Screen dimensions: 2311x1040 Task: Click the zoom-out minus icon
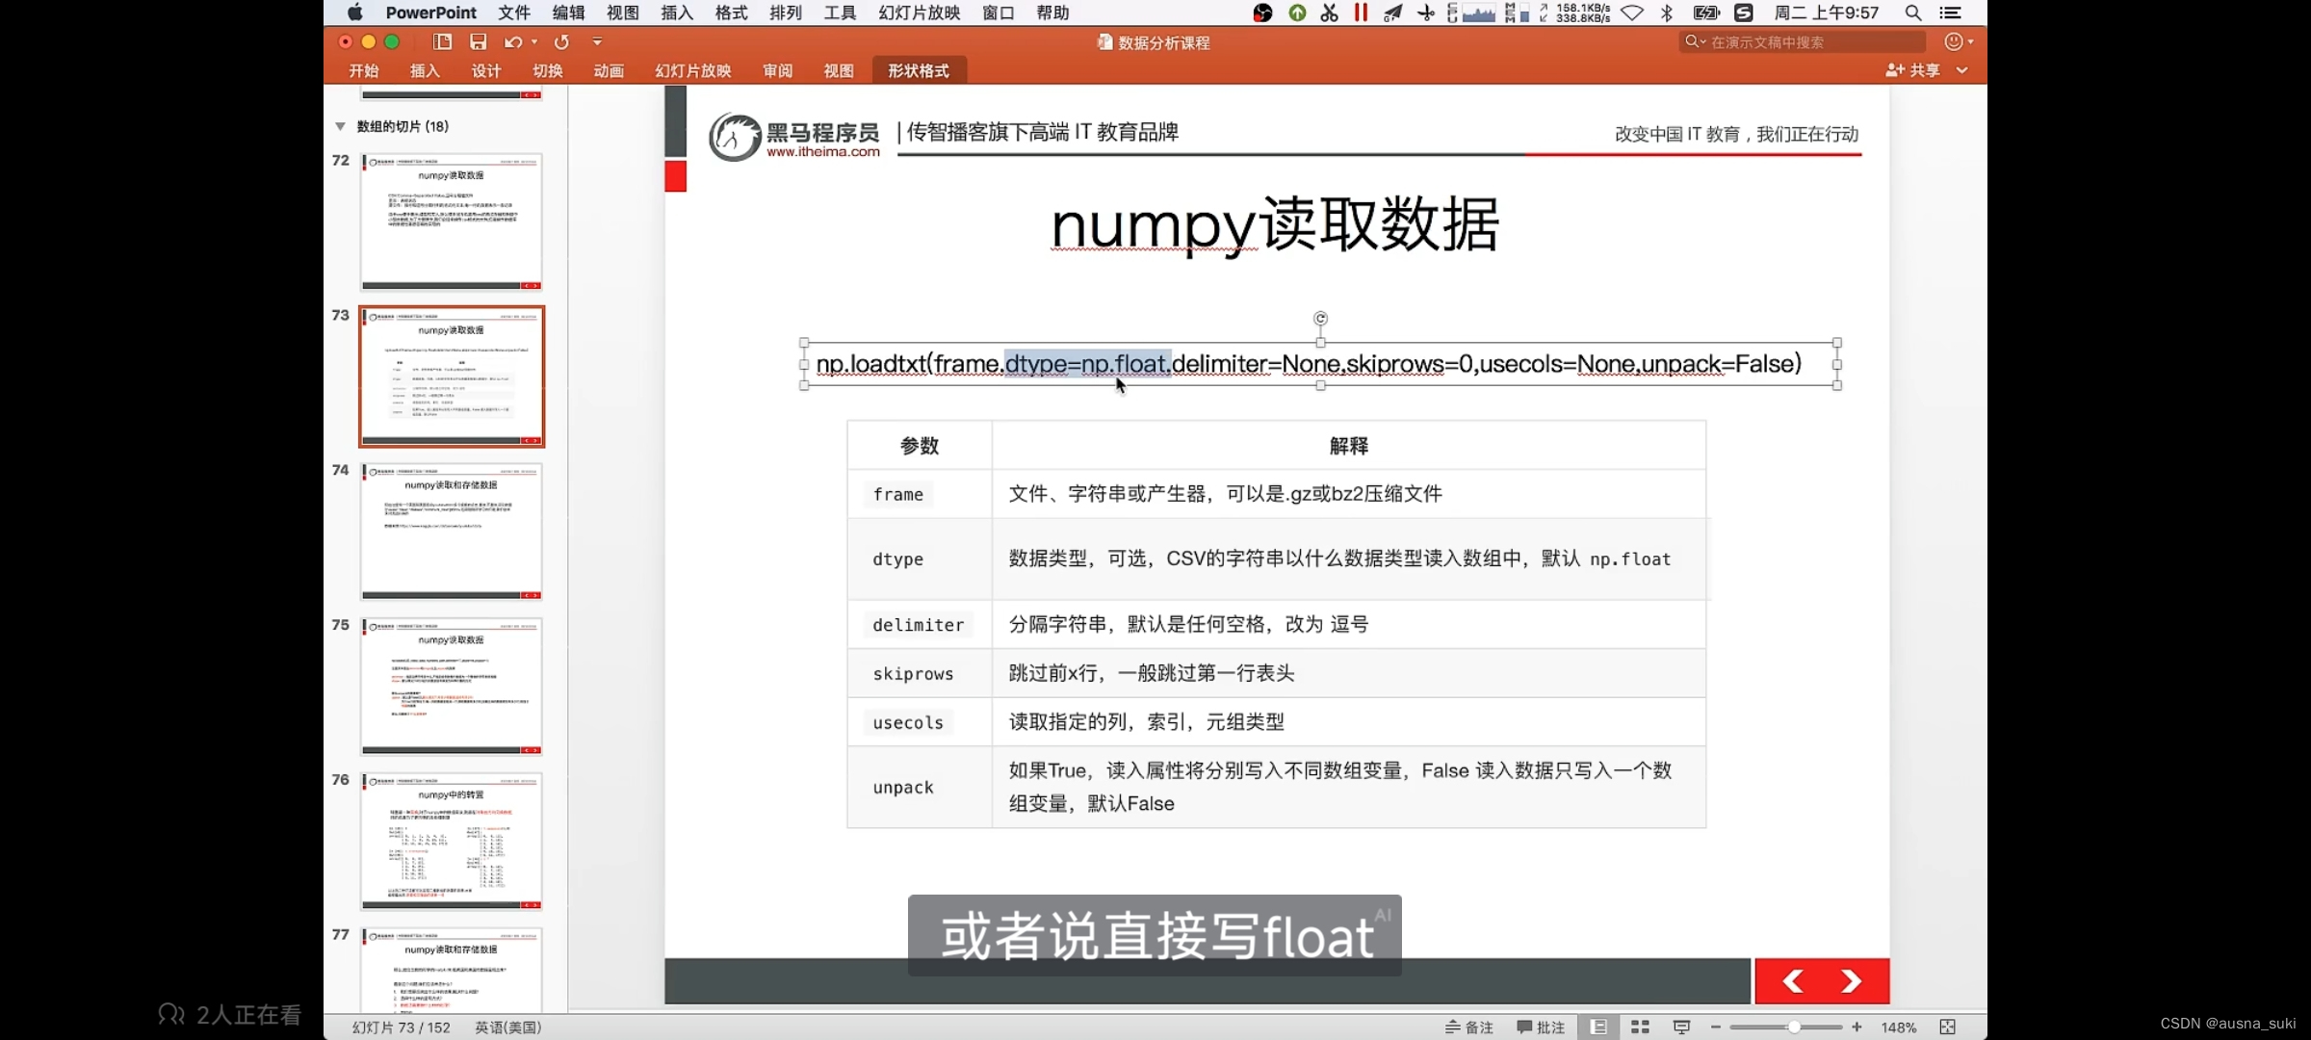[1716, 1027]
